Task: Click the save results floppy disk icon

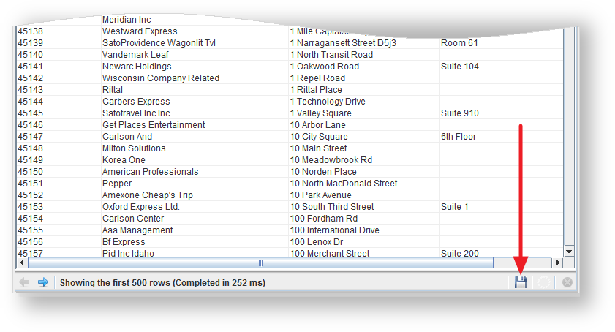Action: (x=521, y=282)
